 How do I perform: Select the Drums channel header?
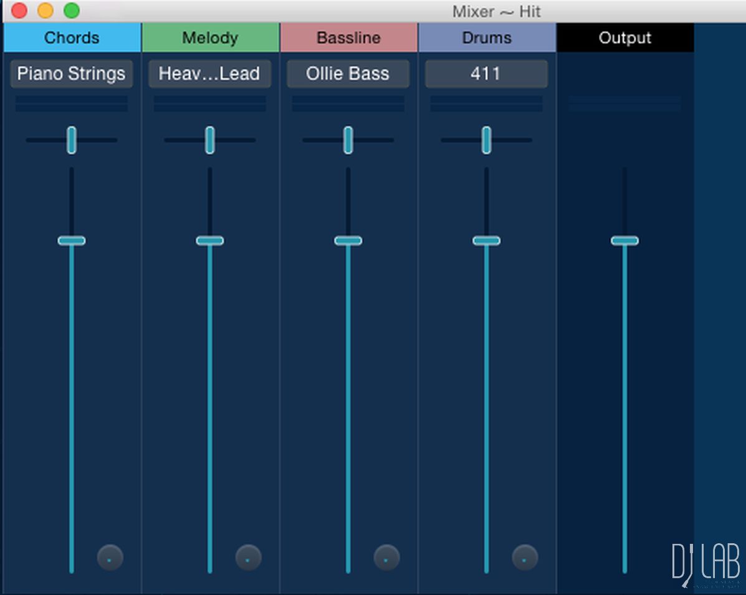[487, 38]
